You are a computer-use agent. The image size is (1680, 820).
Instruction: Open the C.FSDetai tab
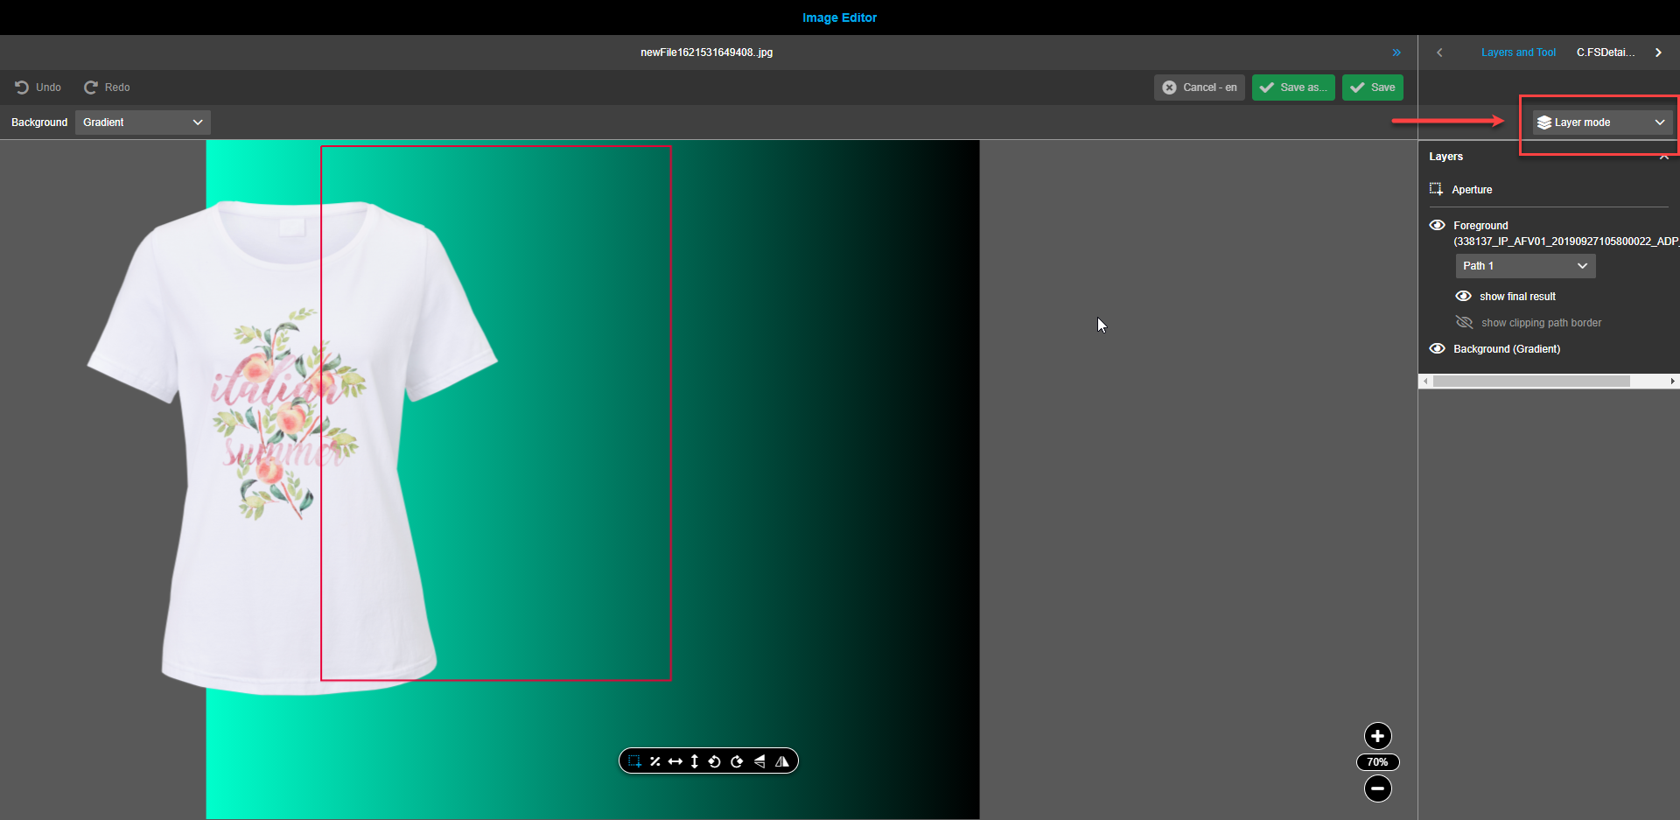point(1606,52)
